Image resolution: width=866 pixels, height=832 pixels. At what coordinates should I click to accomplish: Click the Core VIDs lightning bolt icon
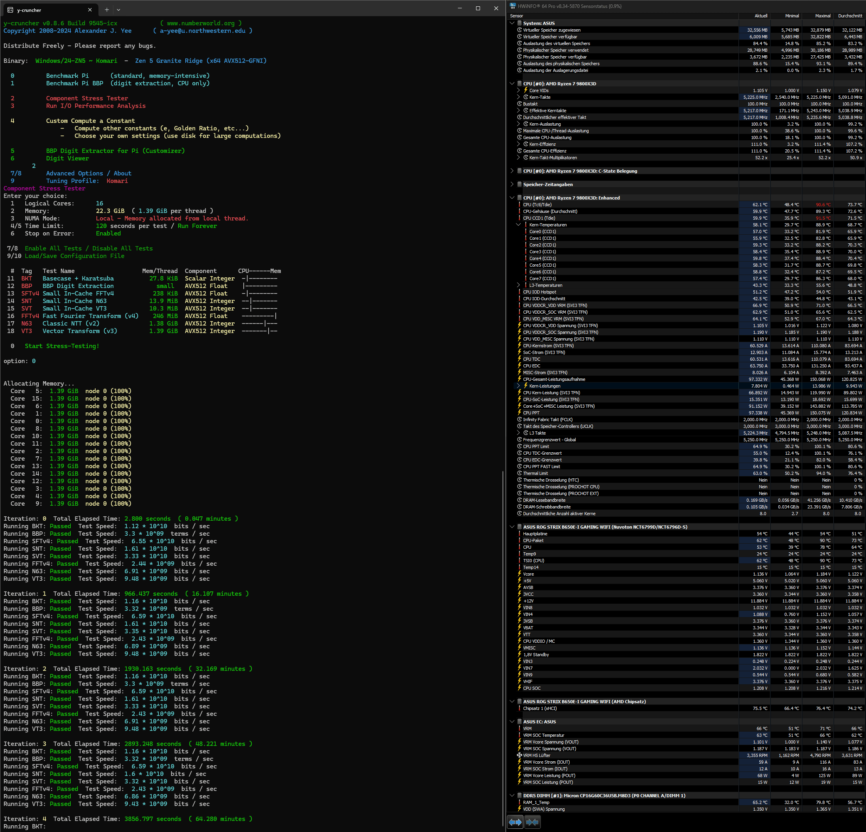coord(526,90)
